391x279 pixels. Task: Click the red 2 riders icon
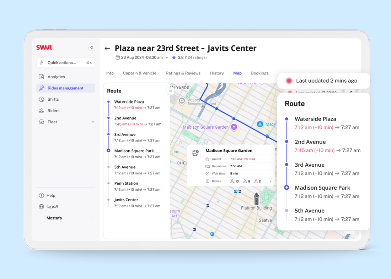click(256, 181)
